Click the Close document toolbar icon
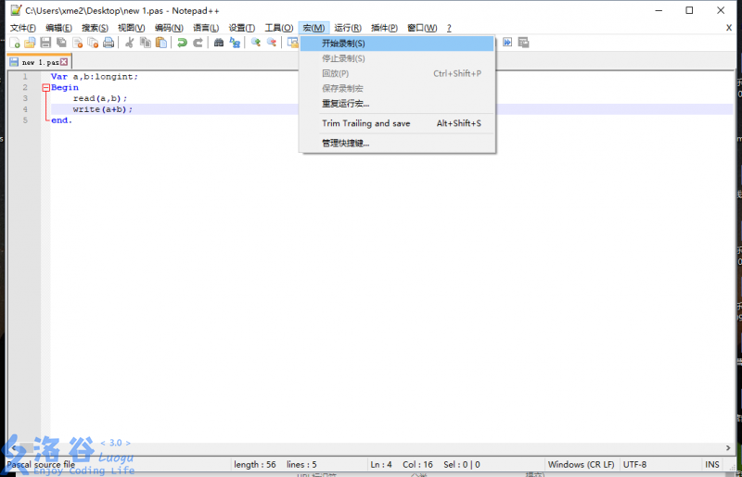Viewport: 742px width, 477px height. (x=77, y=43)
